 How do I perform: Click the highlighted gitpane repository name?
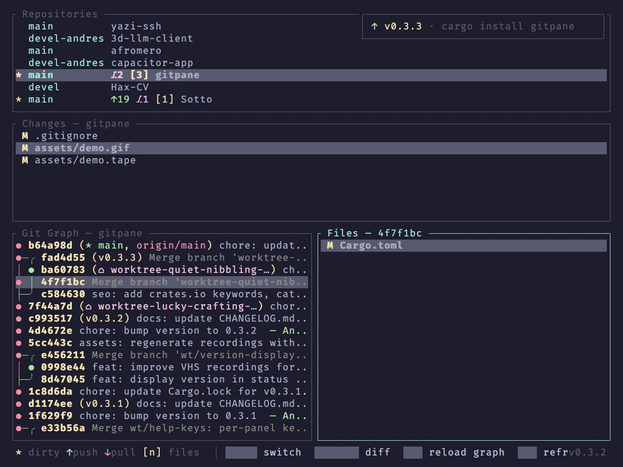coord(178,75)
